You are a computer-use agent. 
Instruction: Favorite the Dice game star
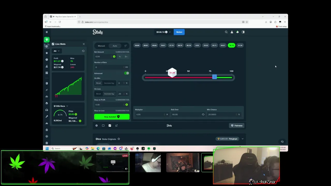pos(119,139)
